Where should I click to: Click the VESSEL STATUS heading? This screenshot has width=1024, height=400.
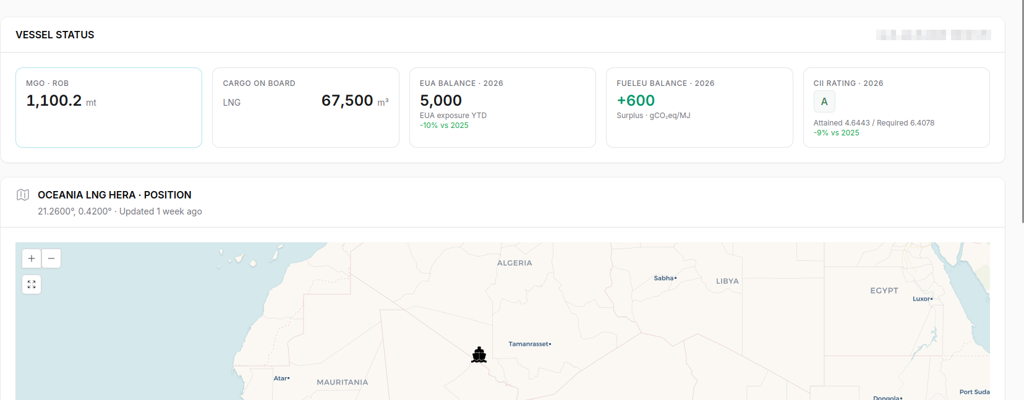(55, 35)
